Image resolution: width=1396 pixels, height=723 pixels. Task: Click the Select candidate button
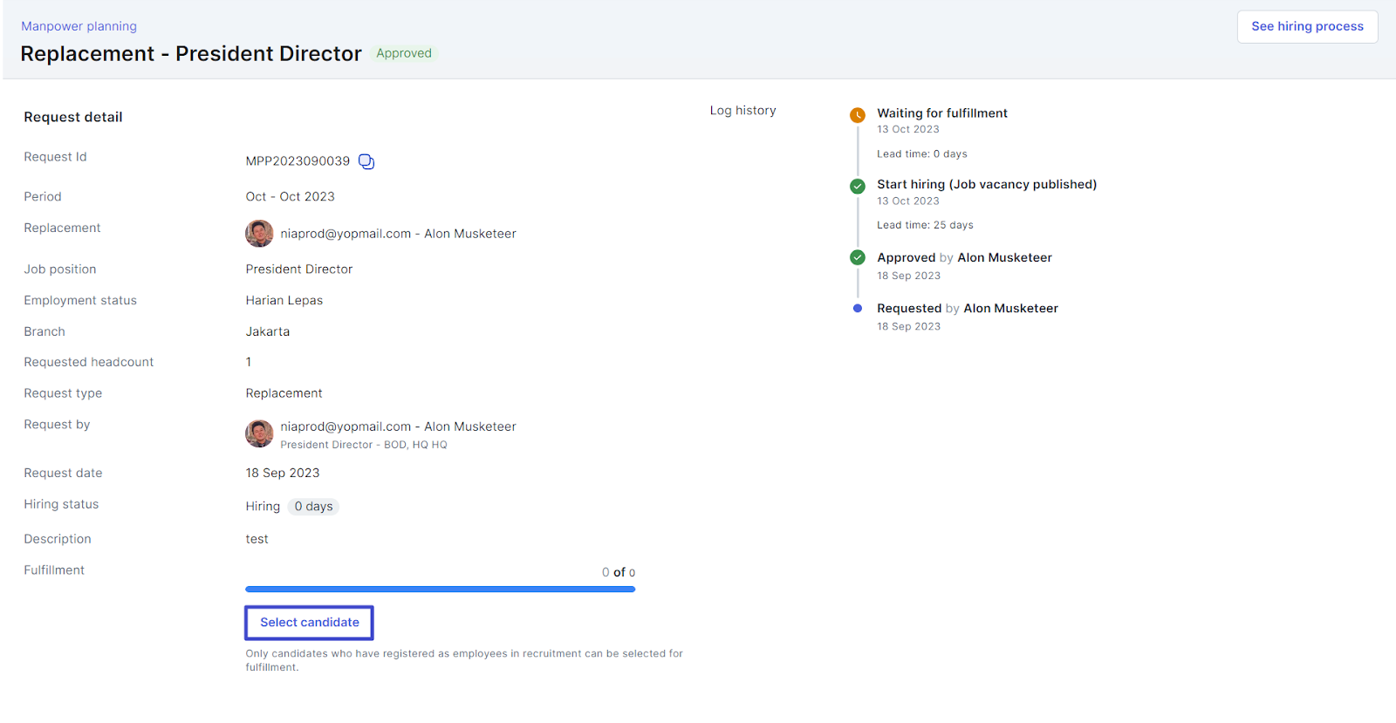309,623
